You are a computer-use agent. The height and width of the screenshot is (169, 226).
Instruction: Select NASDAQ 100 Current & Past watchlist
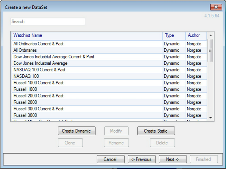pyautogui.click(x=109, y=70)
